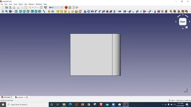Create a Torus primitive
The height and width of the screenshot is (107, 191).
(73, 11)
